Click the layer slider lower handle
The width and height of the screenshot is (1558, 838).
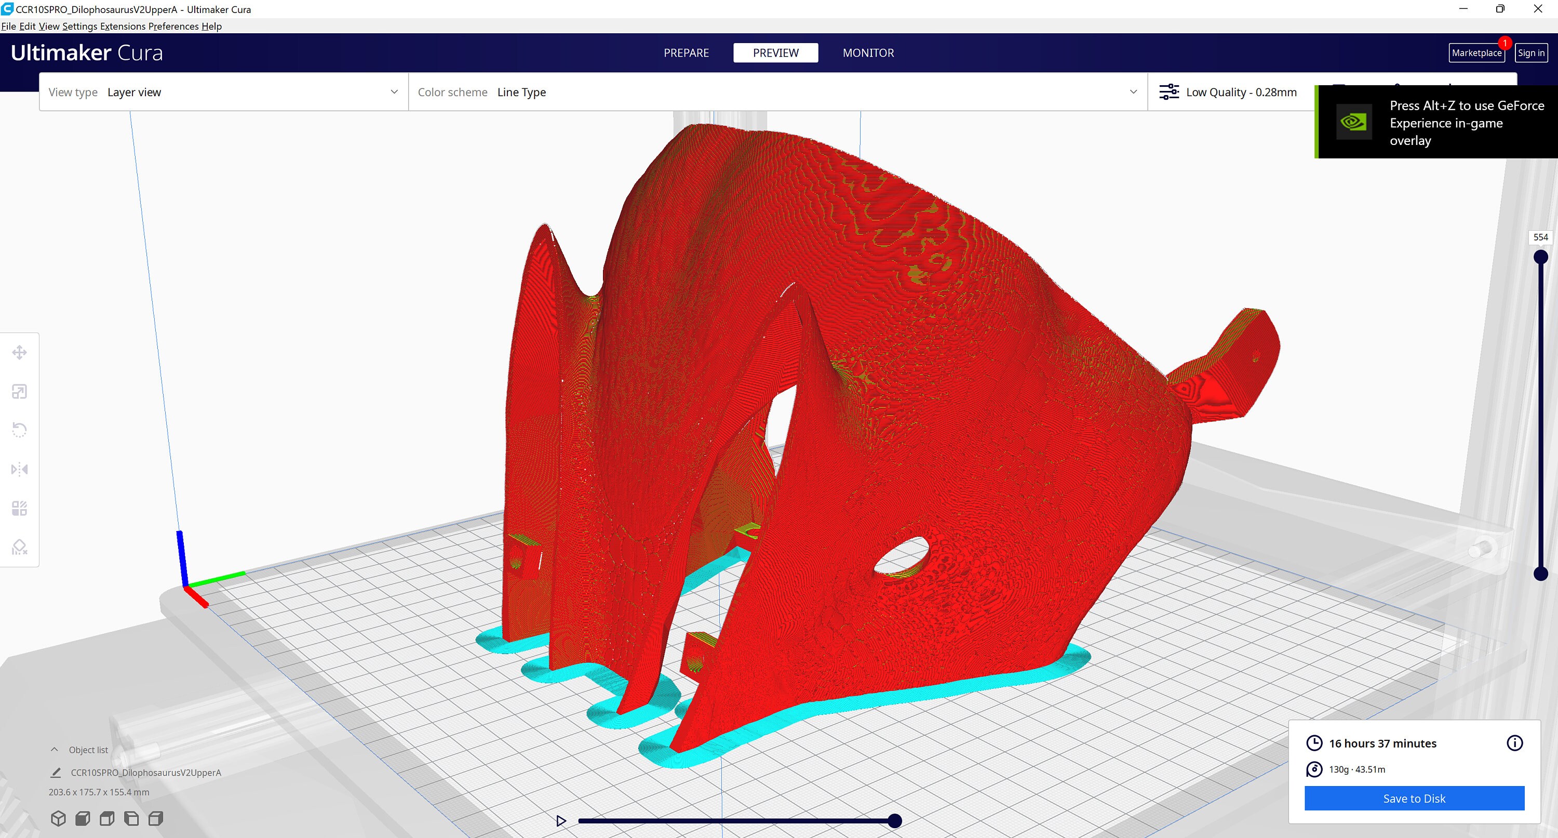coord(1540,574)
